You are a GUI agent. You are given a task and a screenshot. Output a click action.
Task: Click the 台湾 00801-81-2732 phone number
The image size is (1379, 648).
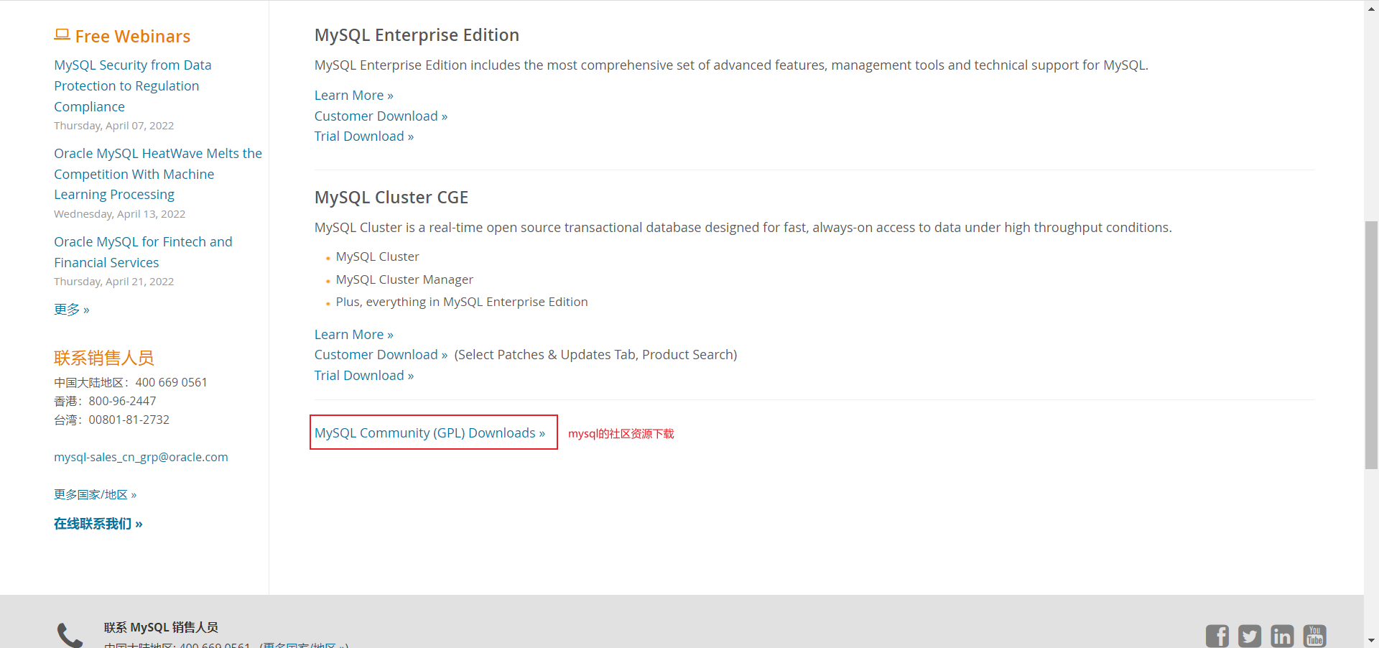pyautogui.click(x=112, y=420)
